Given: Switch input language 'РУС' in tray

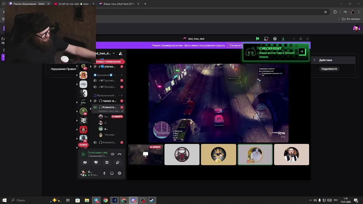Looking at the screenshot, I should point(336,200).
